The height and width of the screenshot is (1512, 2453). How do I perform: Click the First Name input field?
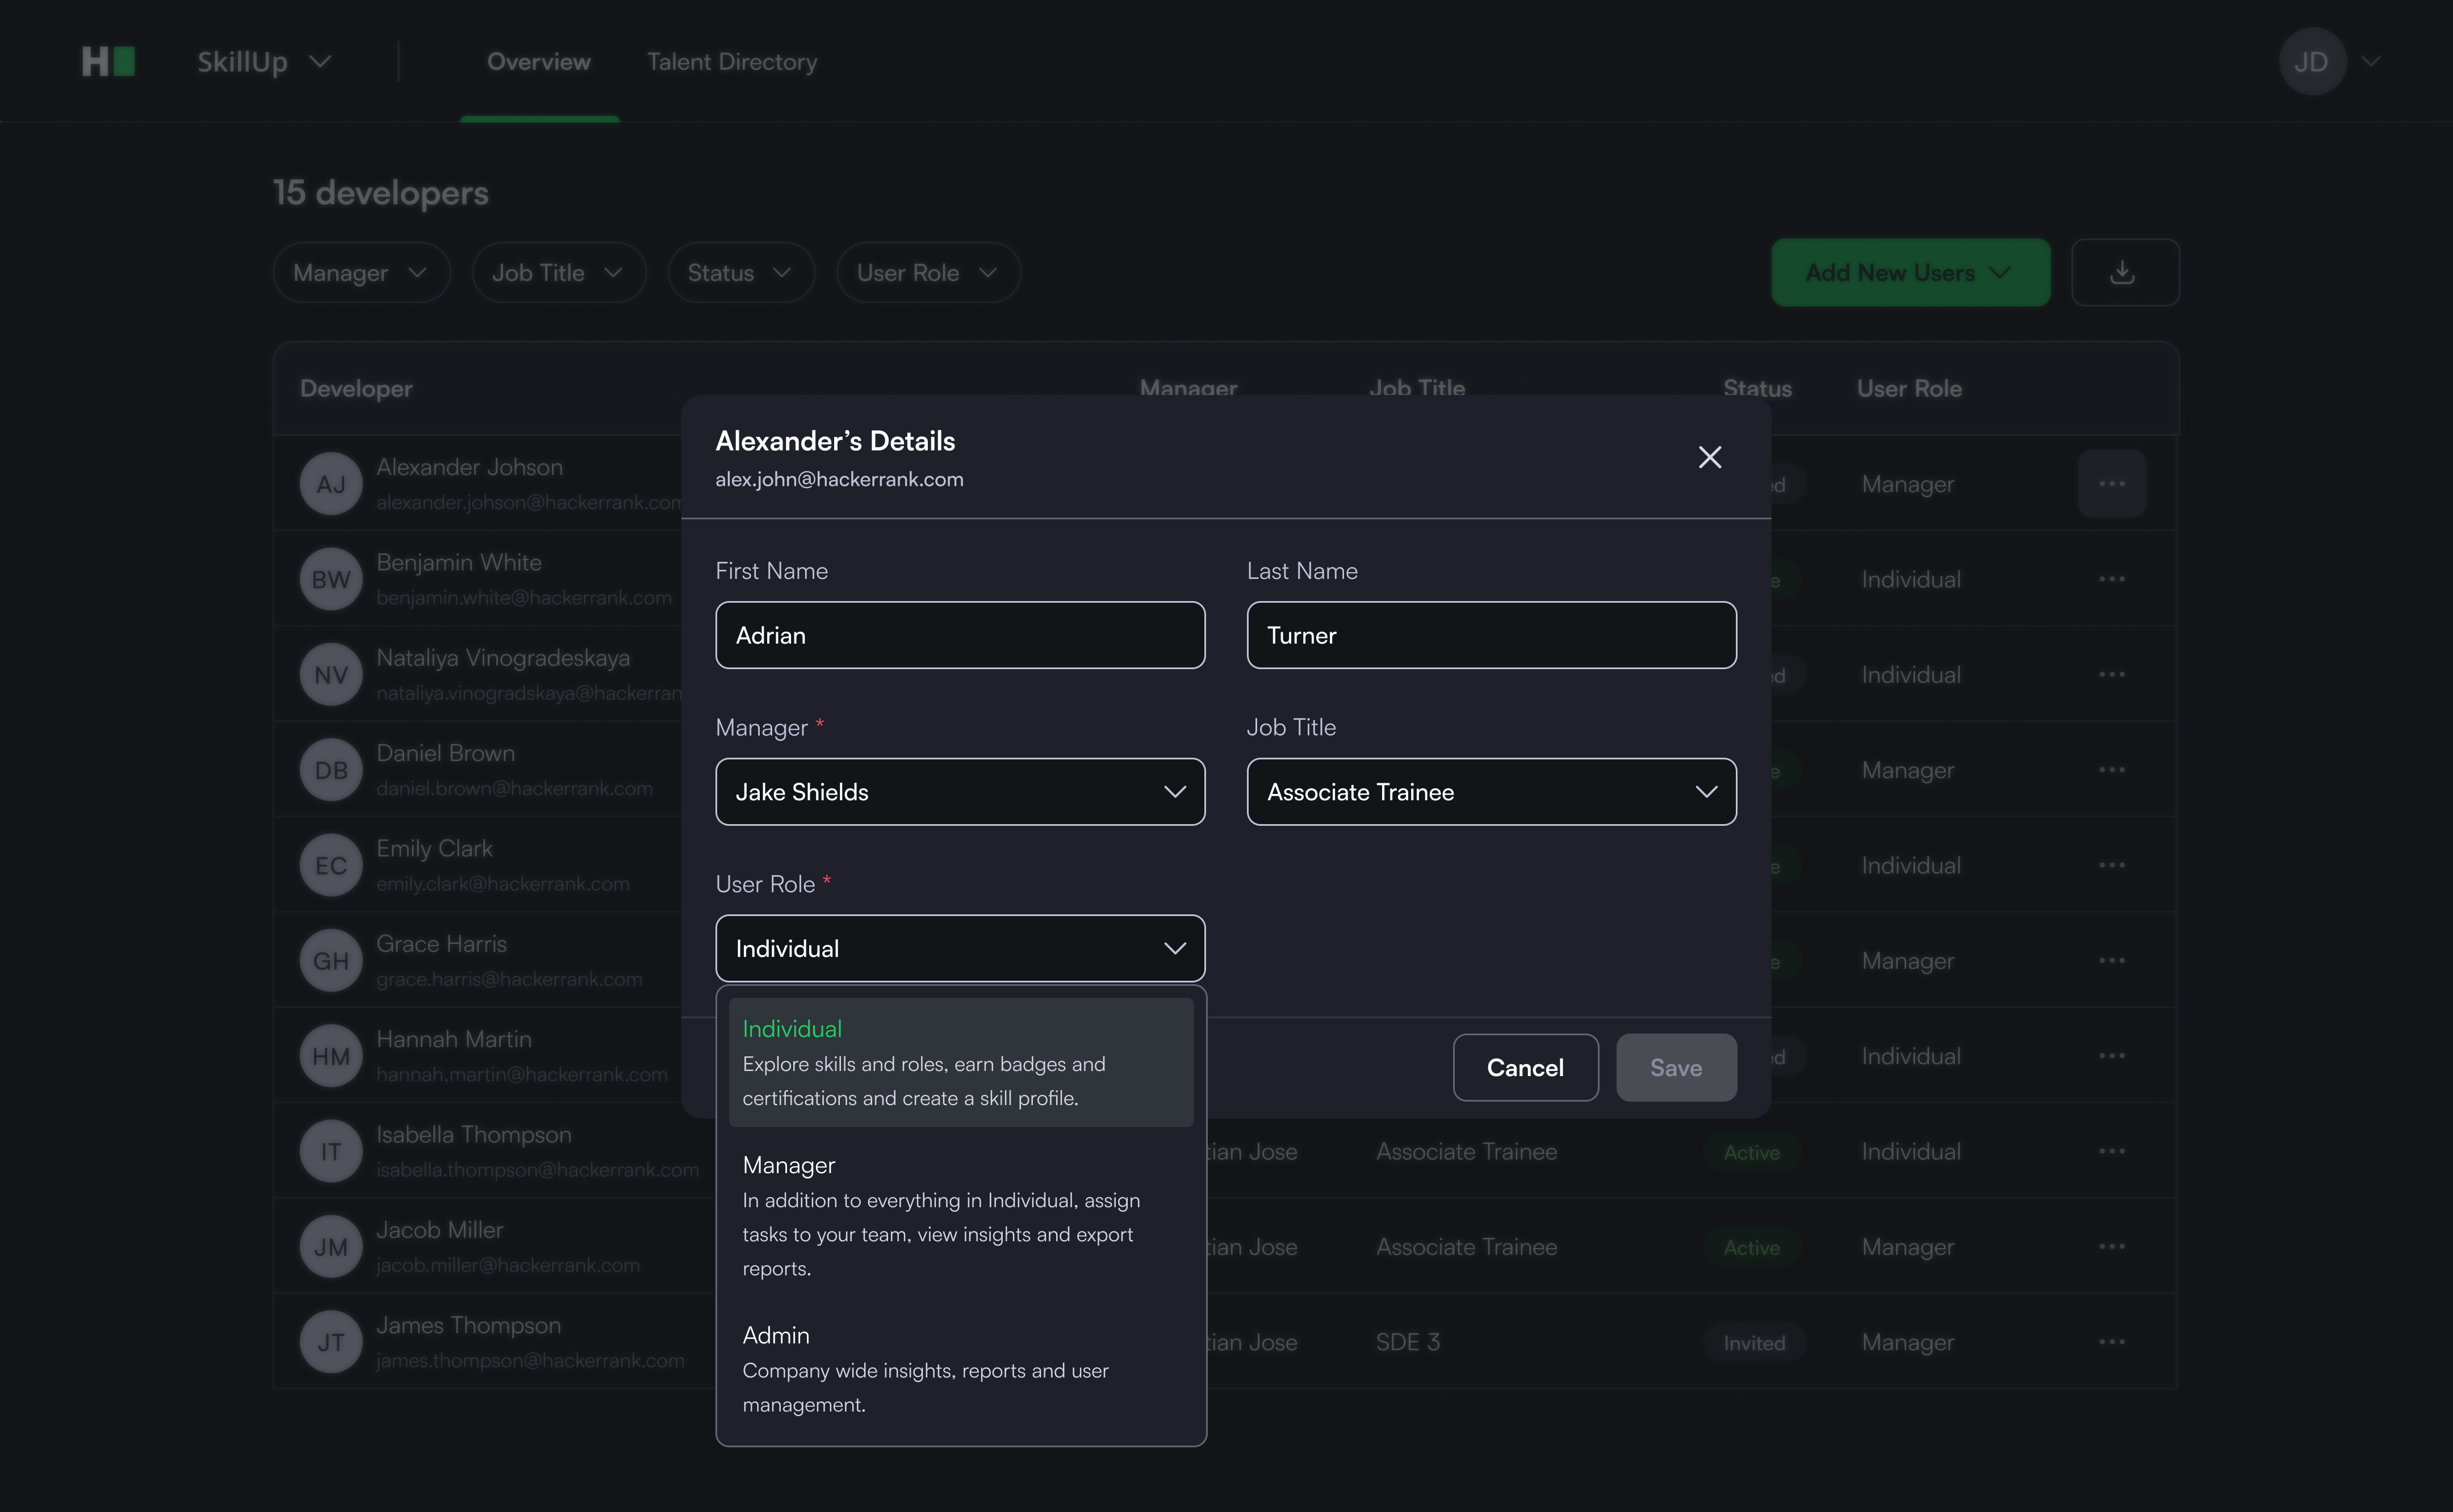coord(960,635)
